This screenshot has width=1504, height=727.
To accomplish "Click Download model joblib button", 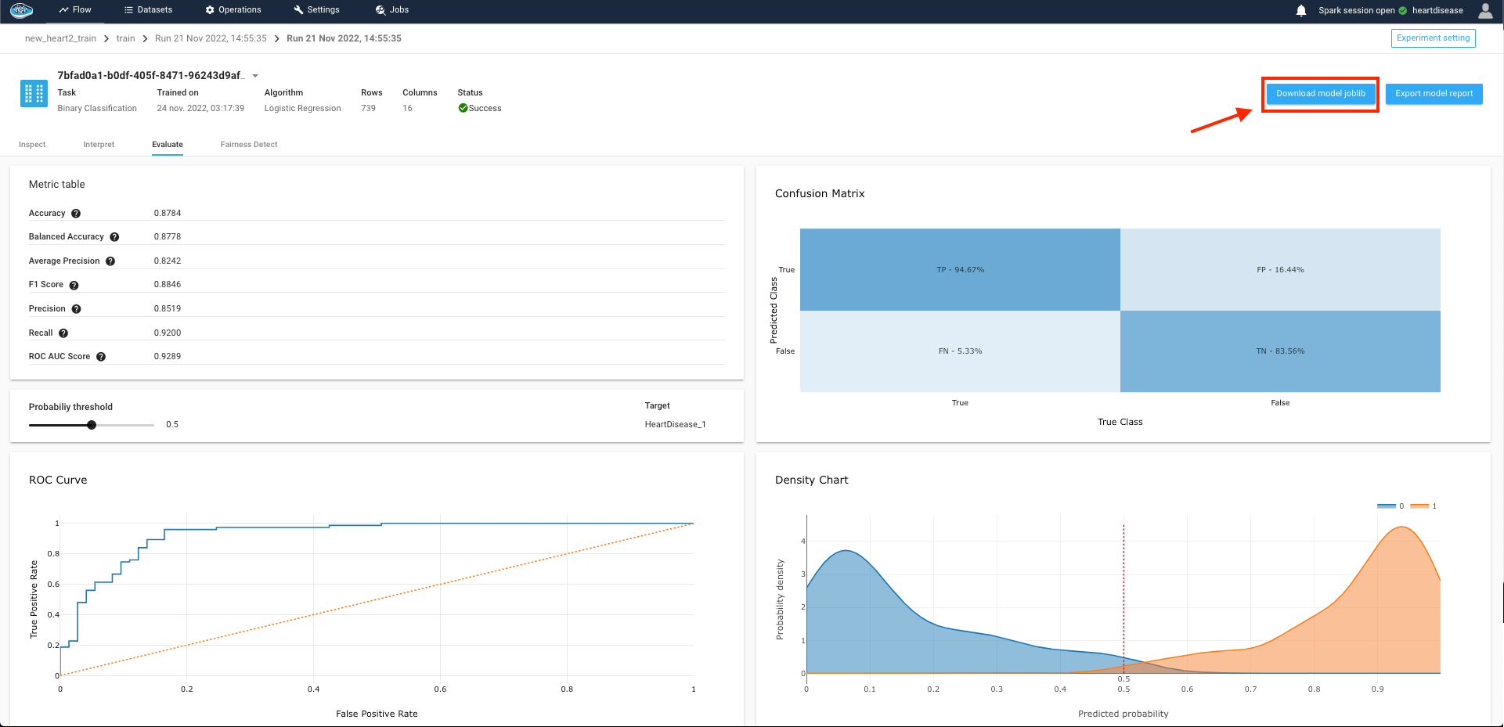I will (1320, 94).
